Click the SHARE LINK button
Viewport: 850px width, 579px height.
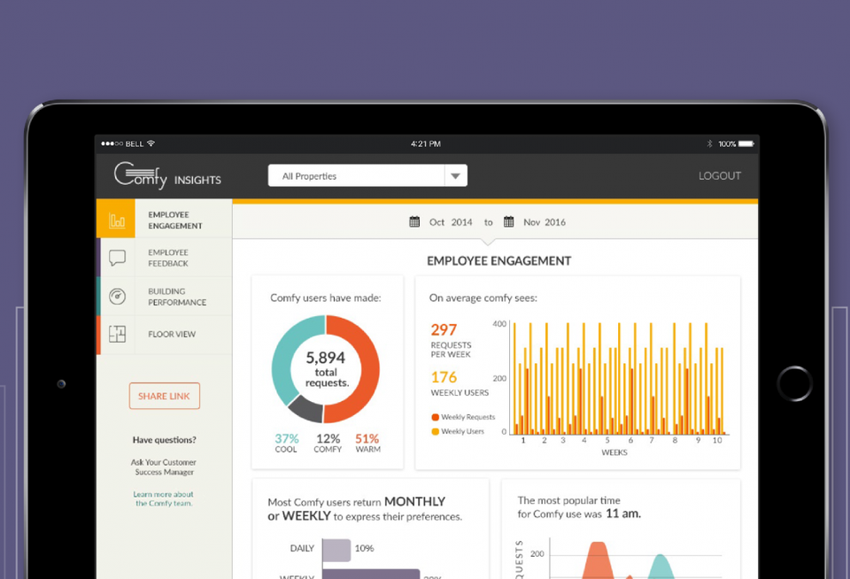165,396
